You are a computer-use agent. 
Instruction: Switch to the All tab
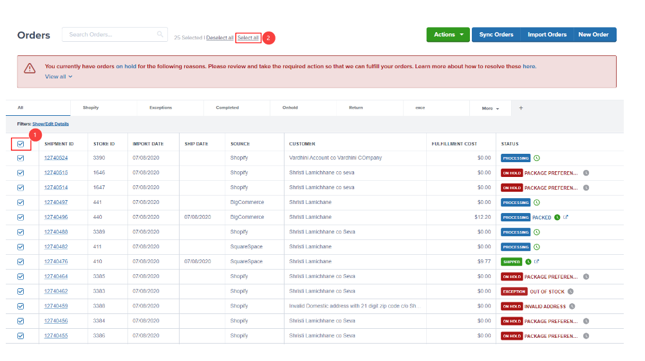[x=38, y=107]
